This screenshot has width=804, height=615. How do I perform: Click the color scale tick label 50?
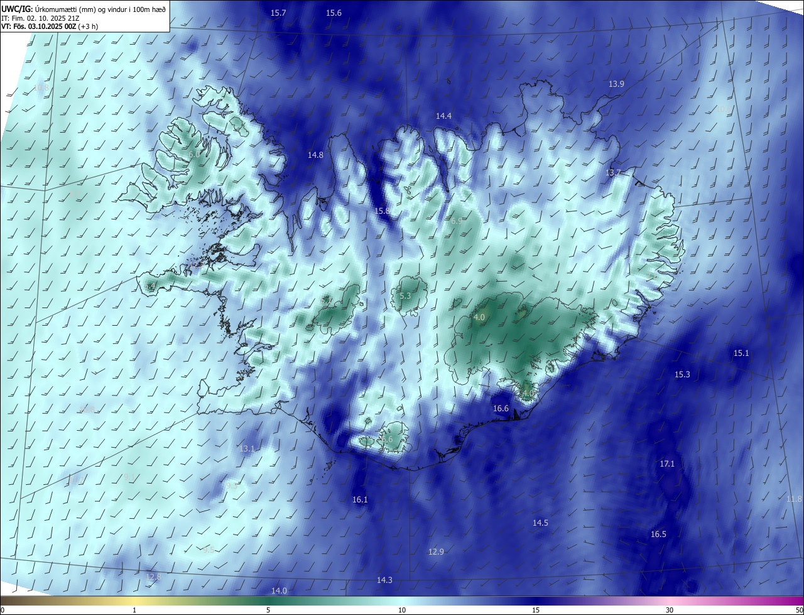[799, 610]
